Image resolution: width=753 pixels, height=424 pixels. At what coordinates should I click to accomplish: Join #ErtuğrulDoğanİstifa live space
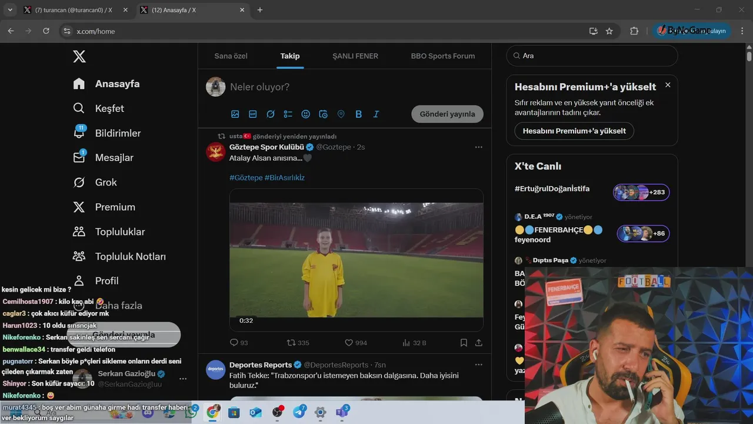(552, 188)
